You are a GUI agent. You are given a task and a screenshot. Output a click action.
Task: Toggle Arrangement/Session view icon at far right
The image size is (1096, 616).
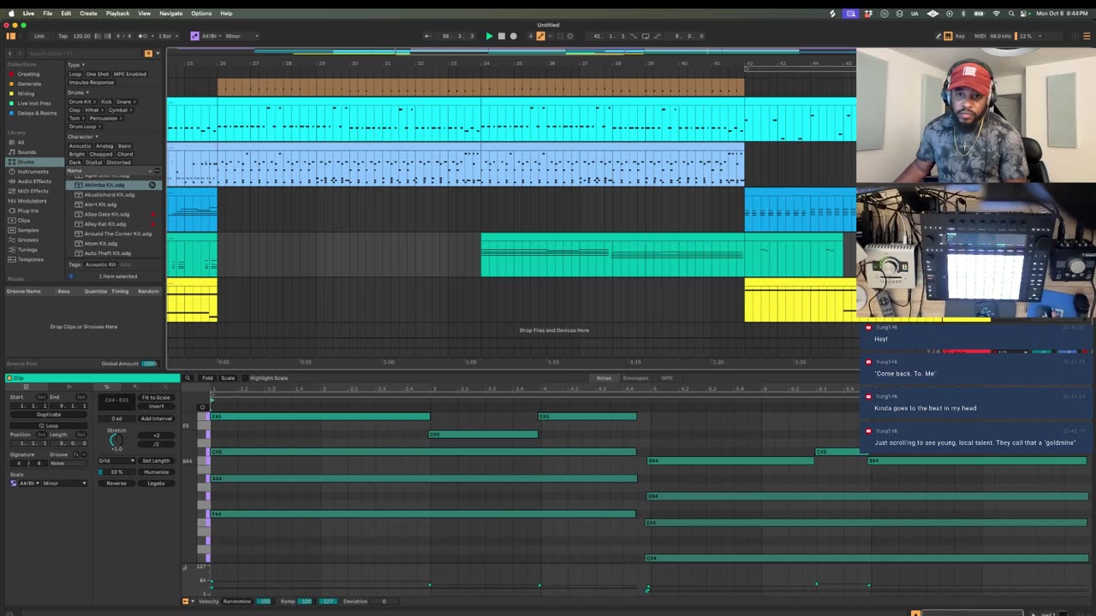click(1087, 36)
